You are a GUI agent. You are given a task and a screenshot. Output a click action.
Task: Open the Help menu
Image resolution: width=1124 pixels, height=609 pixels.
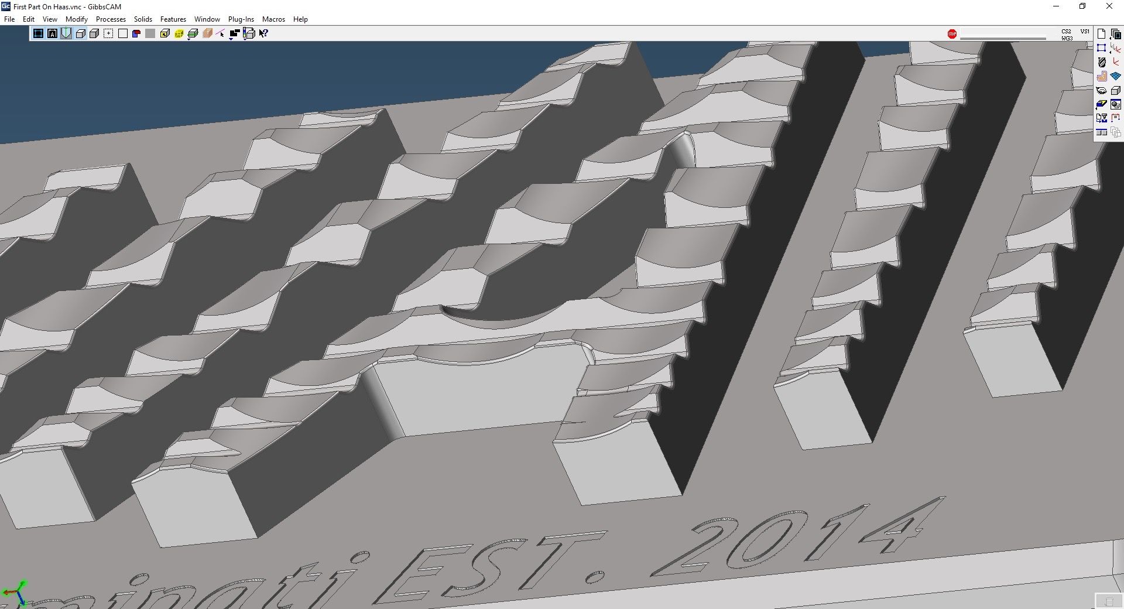(300, 19)
